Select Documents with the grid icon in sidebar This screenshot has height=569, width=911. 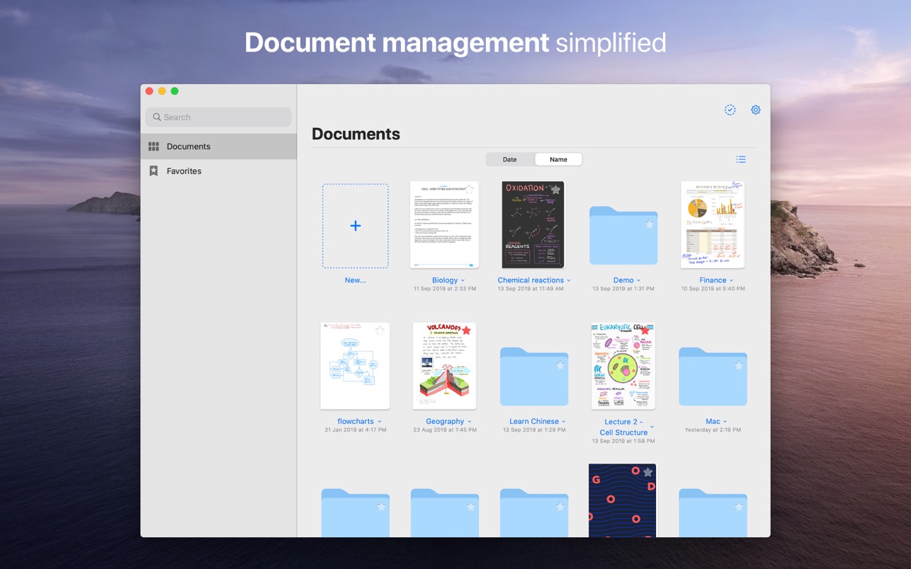153,146
